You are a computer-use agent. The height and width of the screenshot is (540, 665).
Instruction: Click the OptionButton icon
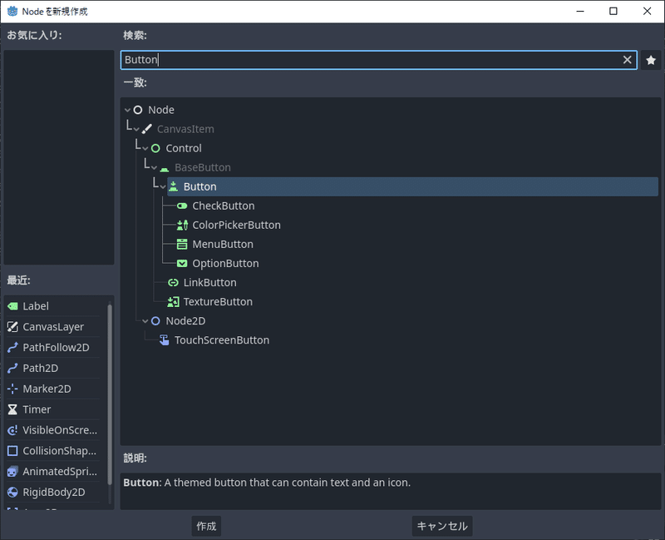click(182, 264)
